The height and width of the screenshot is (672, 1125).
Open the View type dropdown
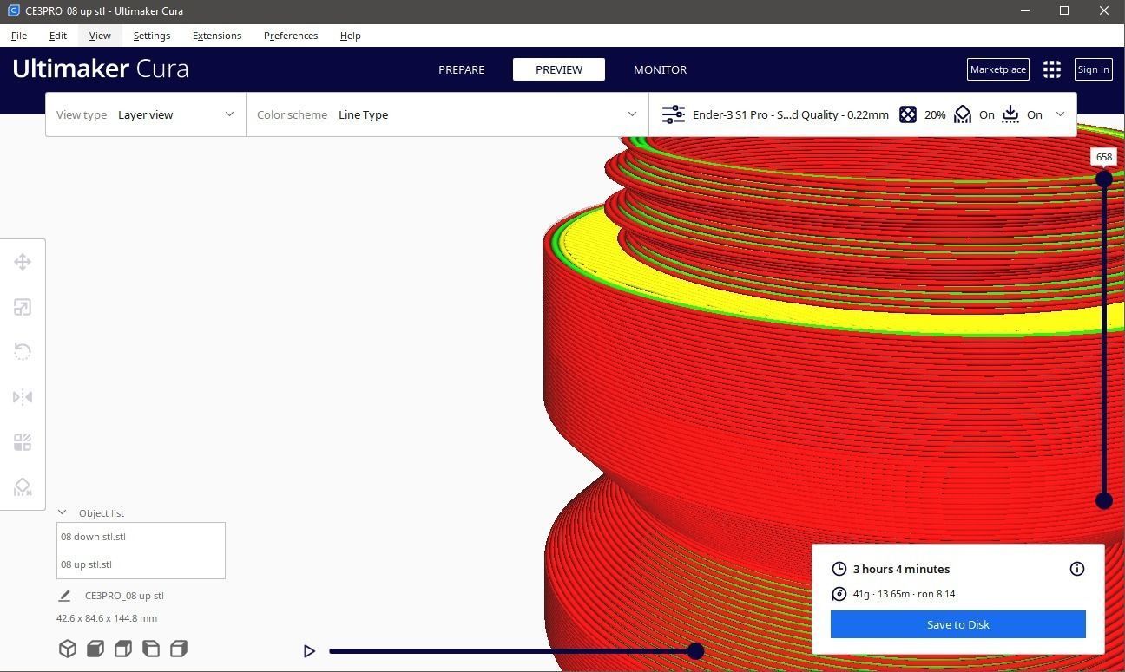pyautogui.click(x=146, y=114)
